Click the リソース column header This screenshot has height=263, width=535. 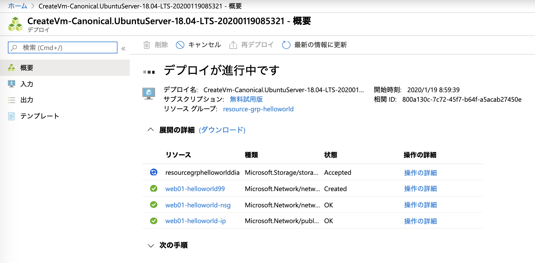pyautogui.click(x=178, y=155)
